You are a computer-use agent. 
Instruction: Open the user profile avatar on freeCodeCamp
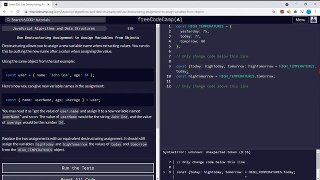pyautogui.click(x=313, y=20)
